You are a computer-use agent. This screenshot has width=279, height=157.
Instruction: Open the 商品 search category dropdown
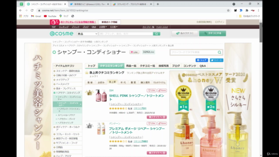point(87,34)
